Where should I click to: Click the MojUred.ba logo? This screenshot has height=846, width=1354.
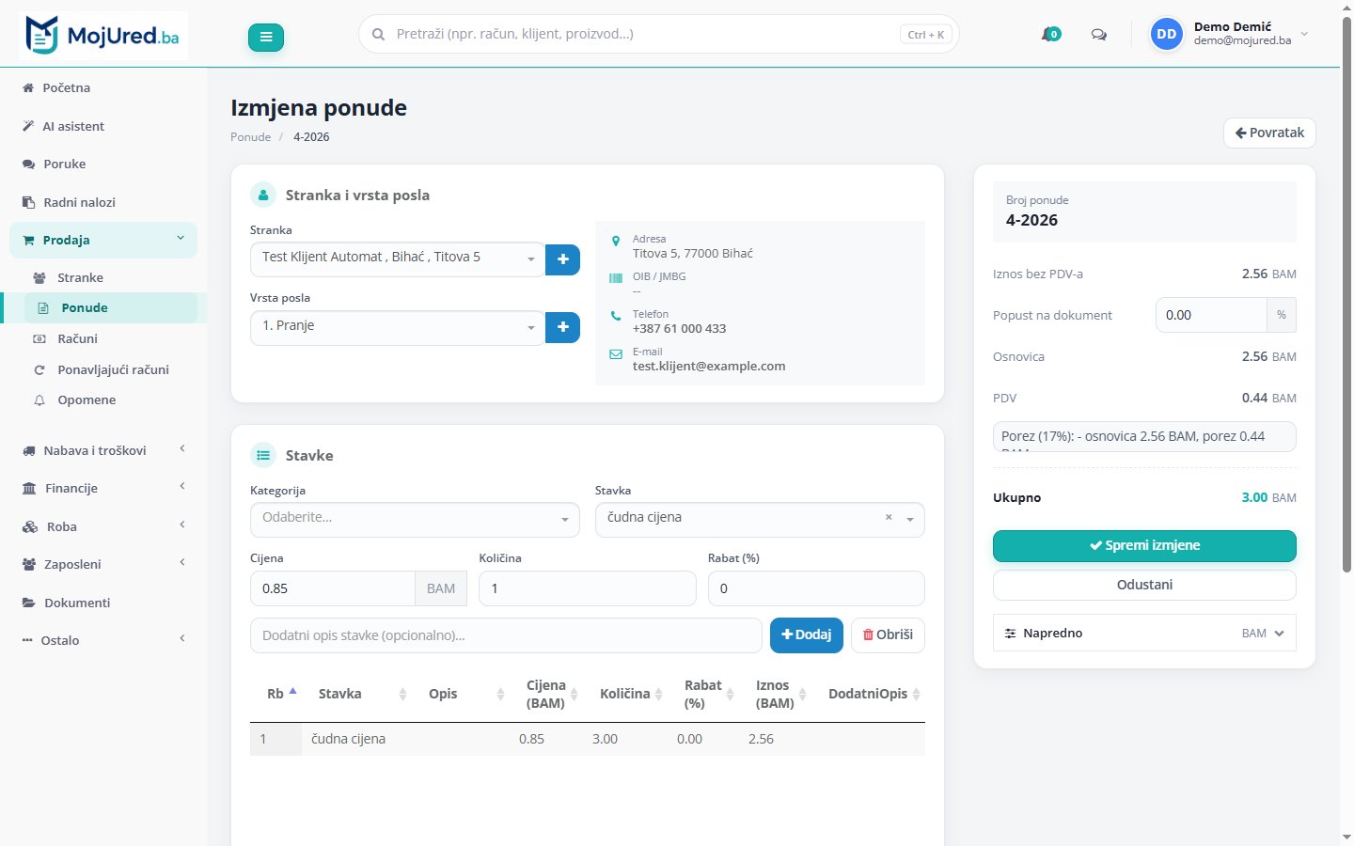coord(103,36)
